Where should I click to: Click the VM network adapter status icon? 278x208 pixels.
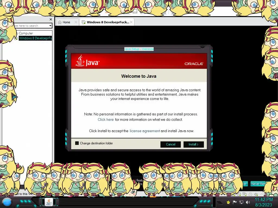245,194
